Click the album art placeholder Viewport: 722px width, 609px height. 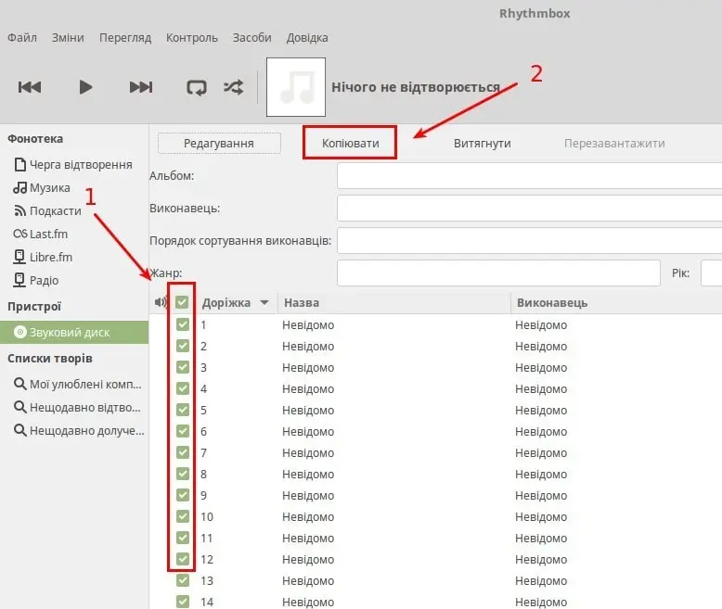tap(296, 87)
